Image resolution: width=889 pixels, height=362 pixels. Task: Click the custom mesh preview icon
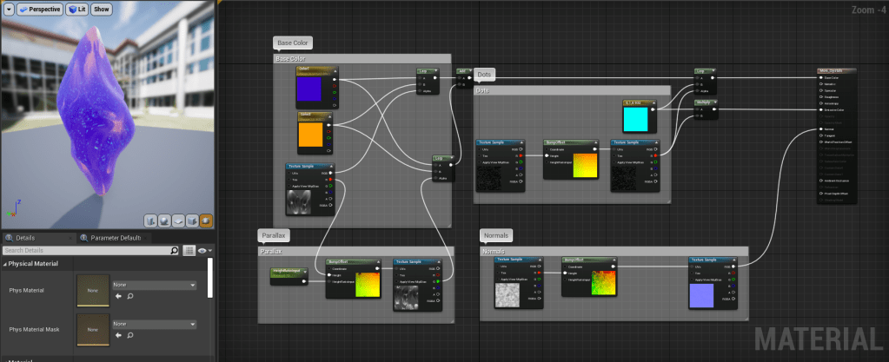click(x=206, y=220)
